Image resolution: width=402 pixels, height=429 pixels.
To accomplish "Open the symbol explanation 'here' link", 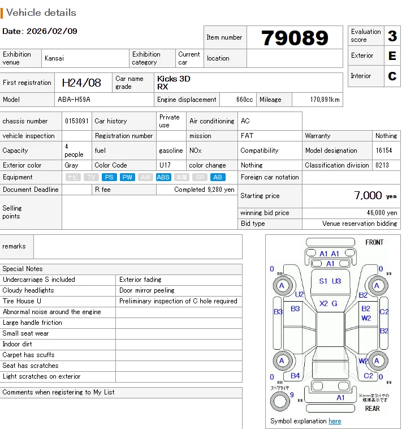I will pos(335,421).
